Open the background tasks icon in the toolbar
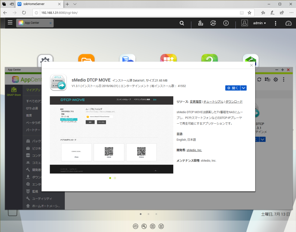Screen dimensions: 296x232 201,23
